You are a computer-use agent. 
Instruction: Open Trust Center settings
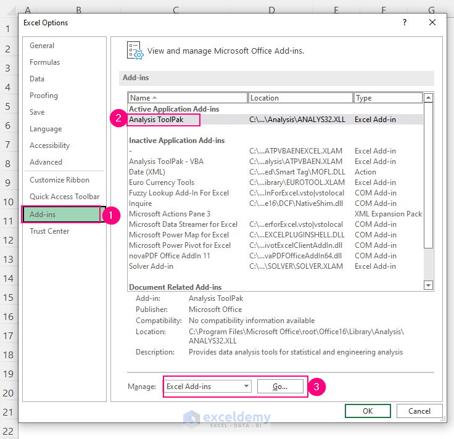[x=49, y=231]
